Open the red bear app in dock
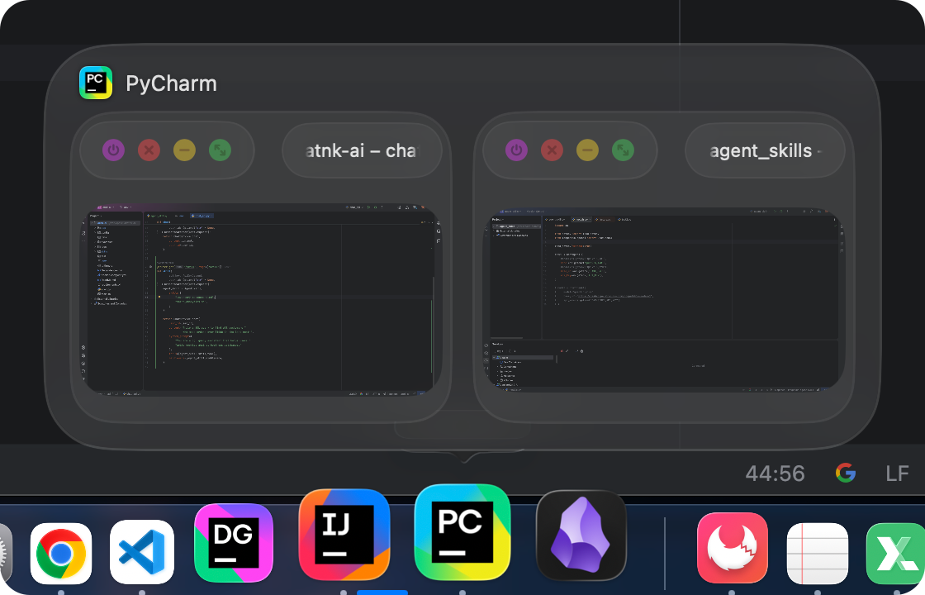925x595 pixels. (732, 549)
